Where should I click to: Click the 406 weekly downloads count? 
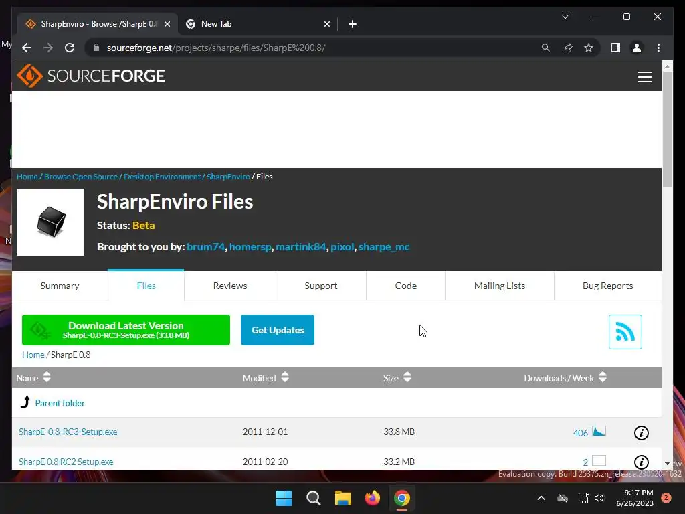click(580, 433)
